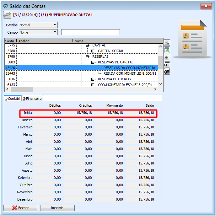The height and width of the screenshot is (215, 215).
Task: Select account number 5803 in Conta column
Action: [x=11, y=62]
